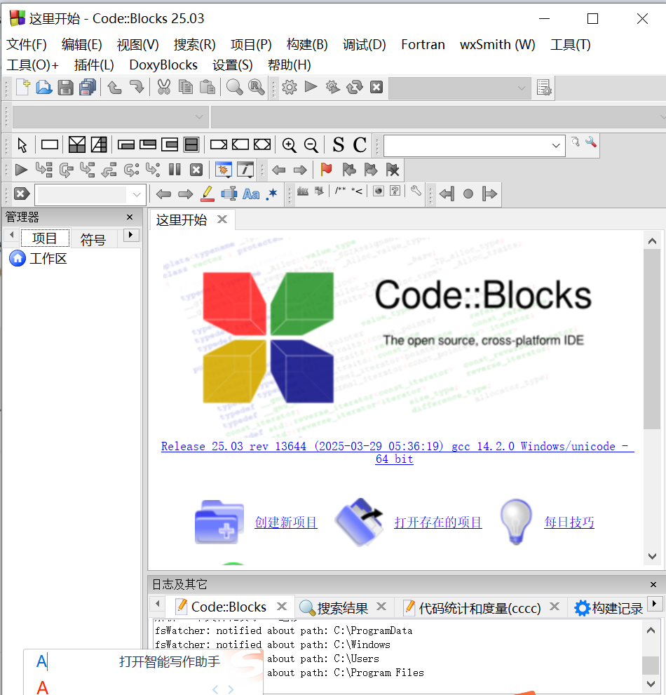Click the debugging windows icon

[224, 170]
